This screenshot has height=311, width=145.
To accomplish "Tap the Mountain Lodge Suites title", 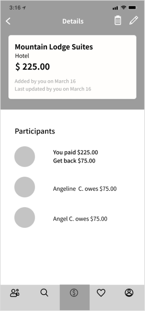I will pyautogui.click(x=54, y=47).
